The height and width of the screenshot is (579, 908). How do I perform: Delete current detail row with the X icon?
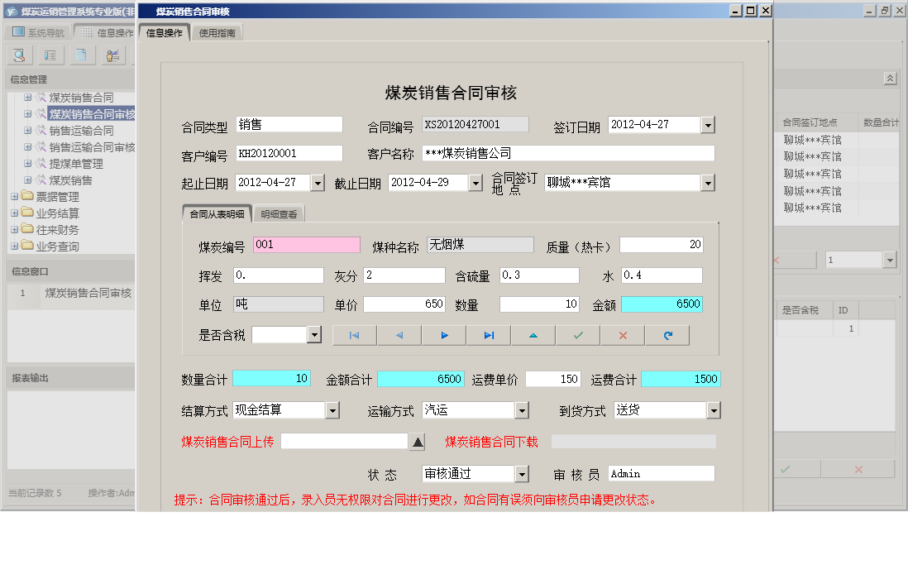[622, 334]
